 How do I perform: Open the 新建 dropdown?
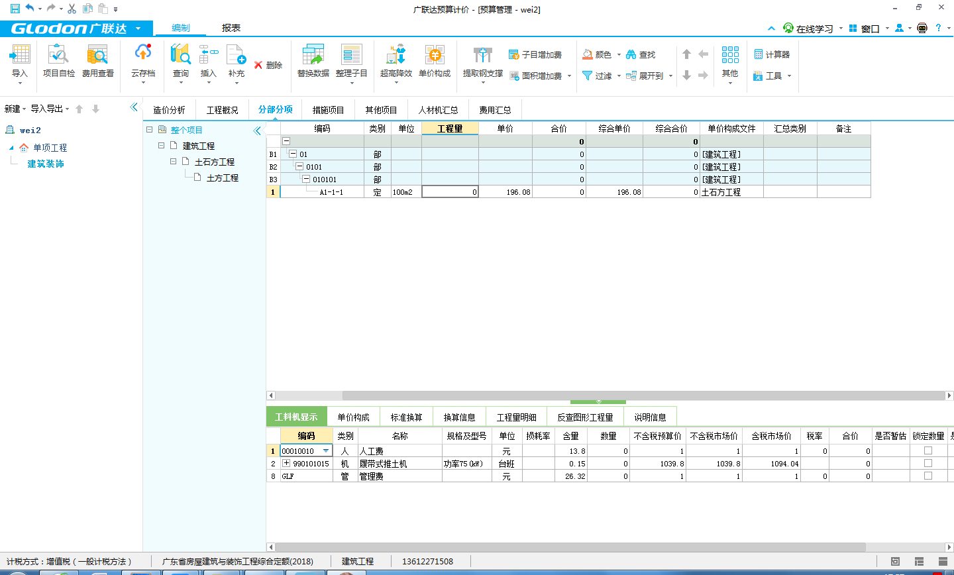point(15,109)
